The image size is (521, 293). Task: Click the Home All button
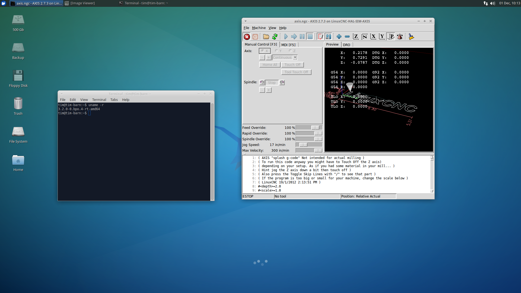(x=270, y=65)
